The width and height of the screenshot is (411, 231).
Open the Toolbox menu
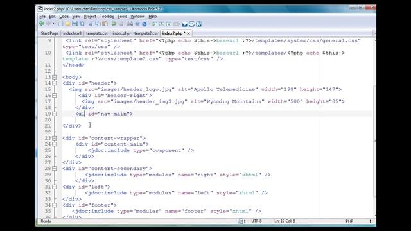107,16
